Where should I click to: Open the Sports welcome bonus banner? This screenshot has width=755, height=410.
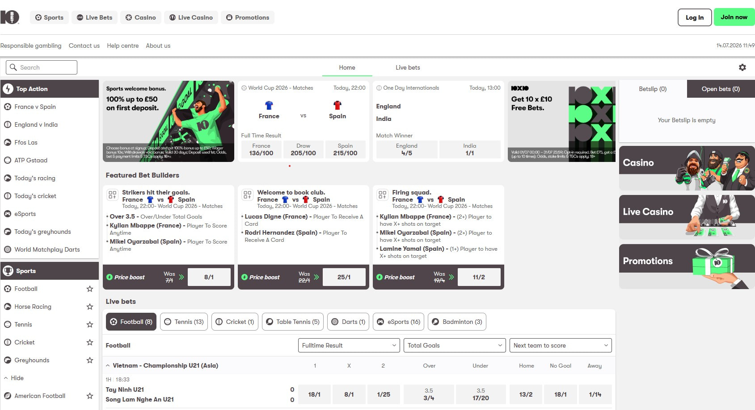(x=169, y=121)
